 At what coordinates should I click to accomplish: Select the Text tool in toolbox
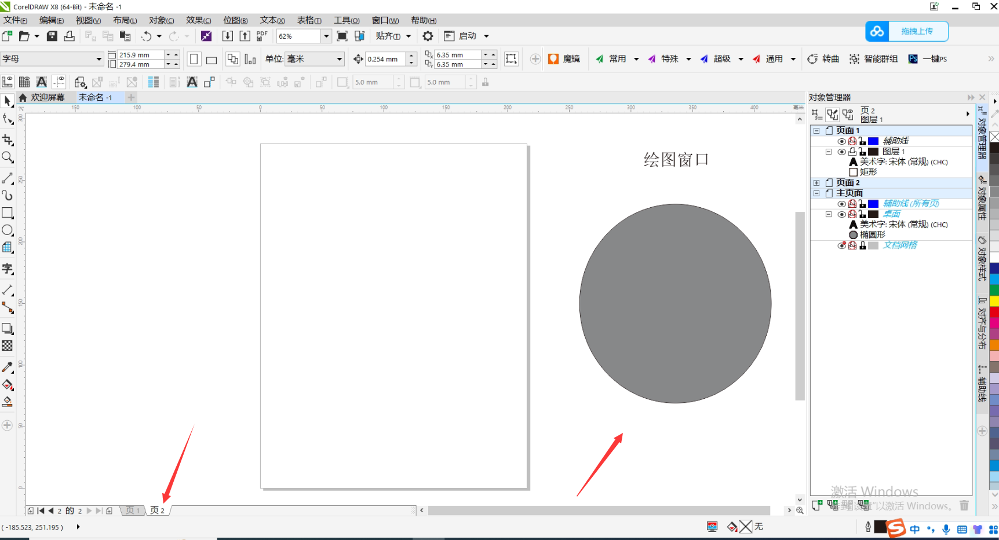point(8,269)
